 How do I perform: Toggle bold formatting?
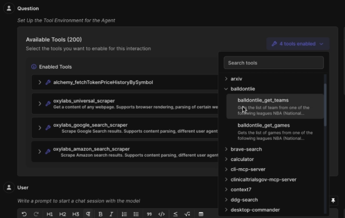click(100, 214)
